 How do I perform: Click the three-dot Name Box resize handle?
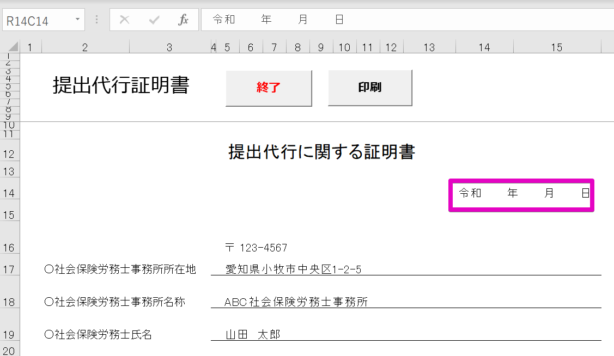pos(97,20)
